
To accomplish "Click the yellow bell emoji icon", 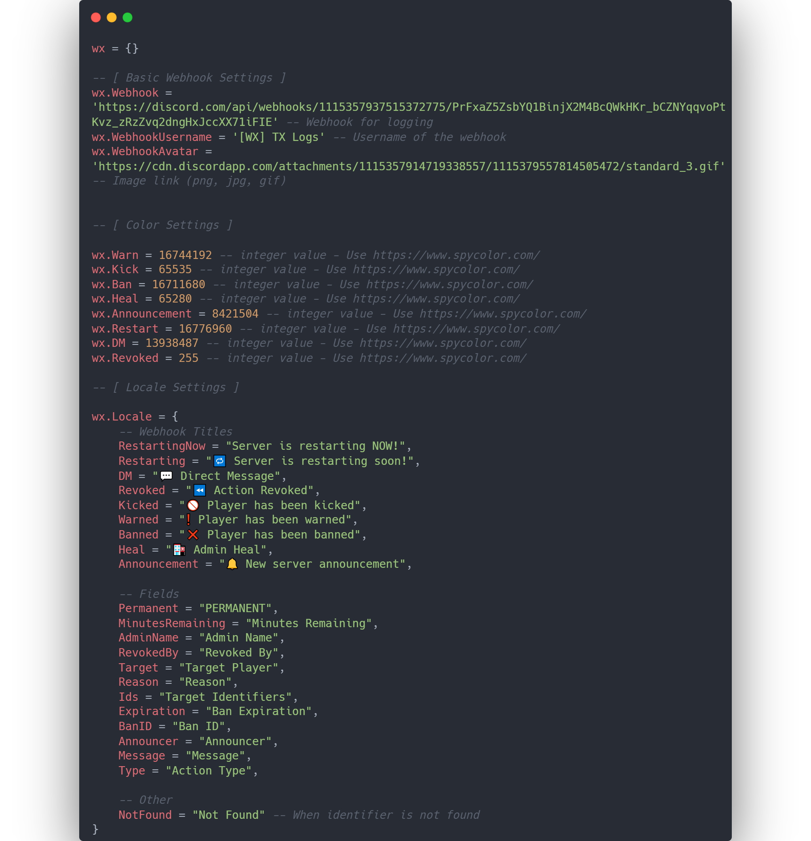I will click(x=232, y=564).
